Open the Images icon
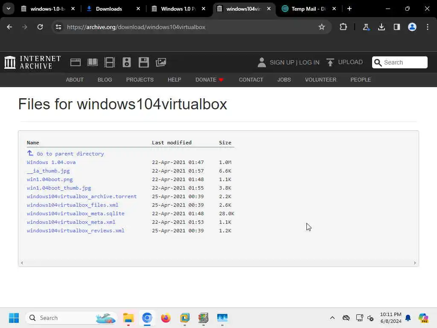Screen dimensions: 437x328 (x=161, y=62)
